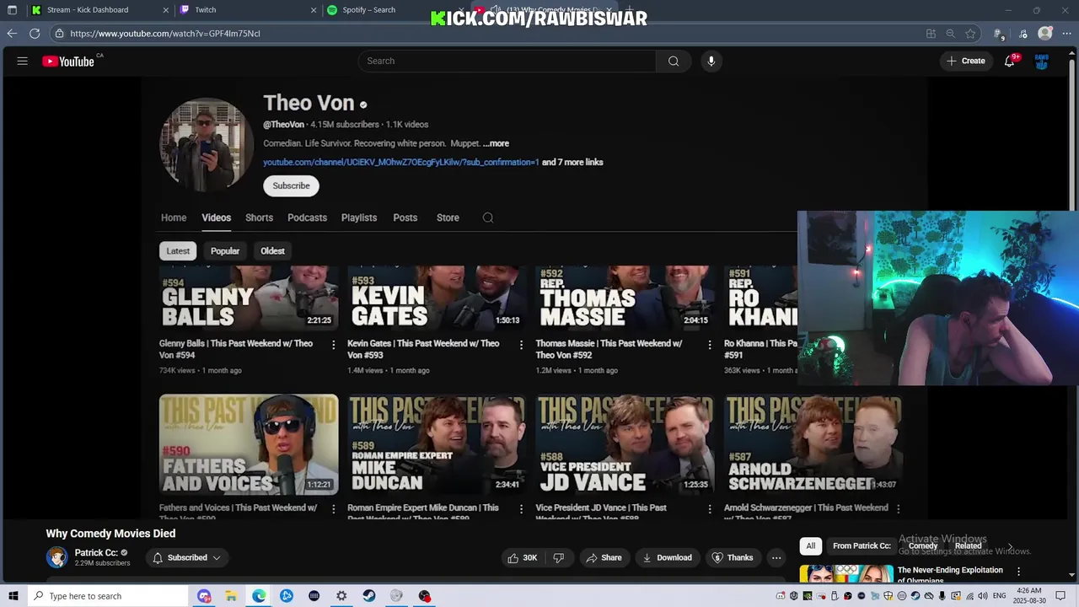Open options for Arnold Schwarzenegger video

[x=898, y=508]
